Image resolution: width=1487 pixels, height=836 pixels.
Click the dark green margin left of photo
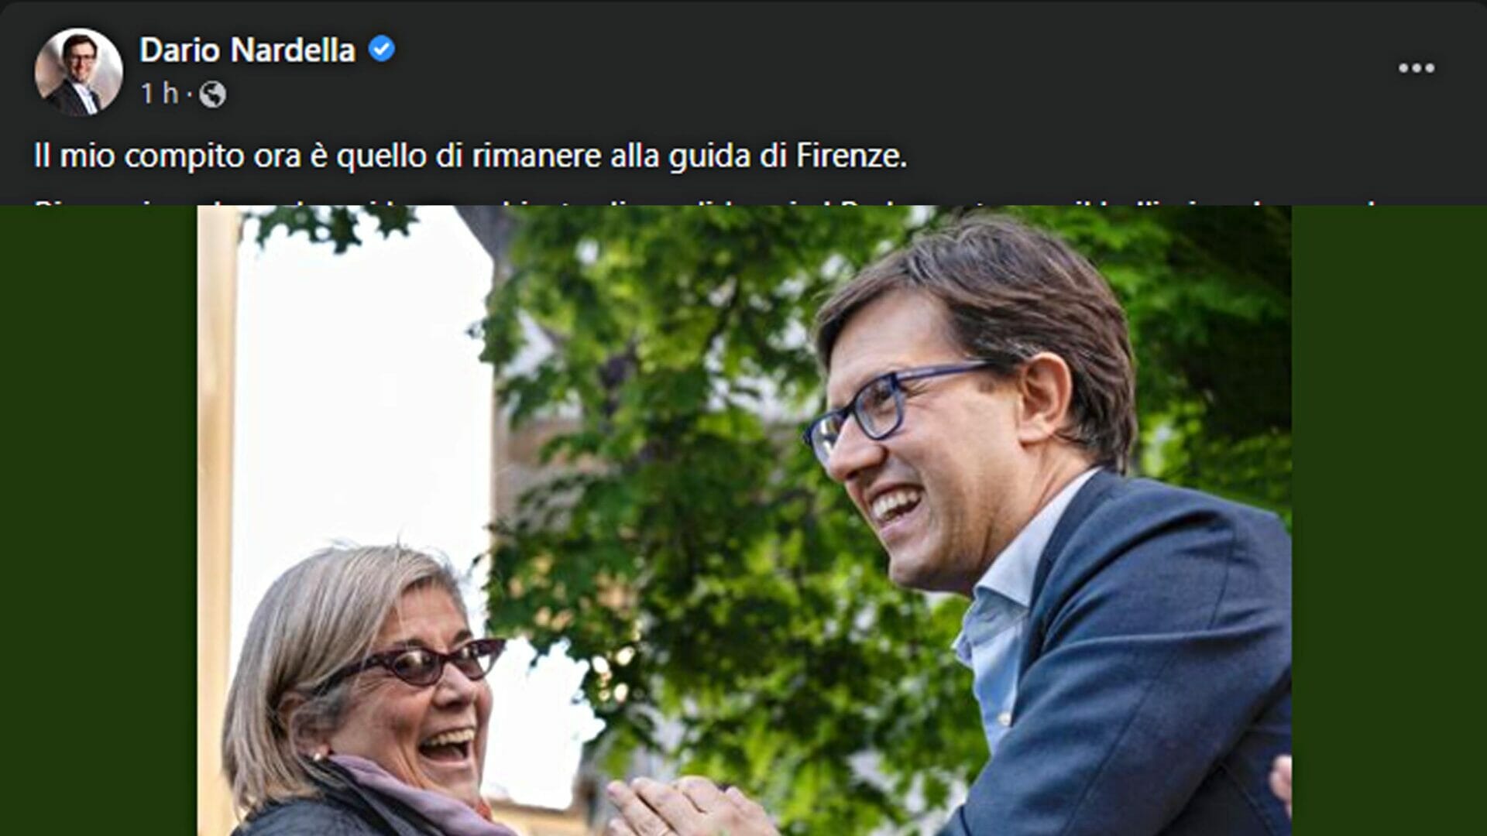click(x=98, y=520)
